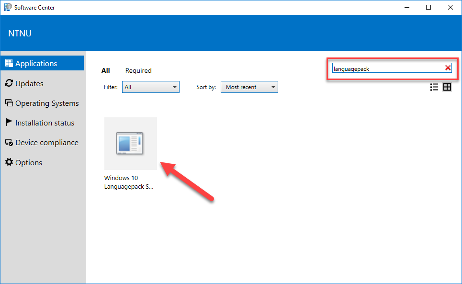Open the Filter dropdown
This screenshot has width=462, height=284.
[x=150, y=87]
